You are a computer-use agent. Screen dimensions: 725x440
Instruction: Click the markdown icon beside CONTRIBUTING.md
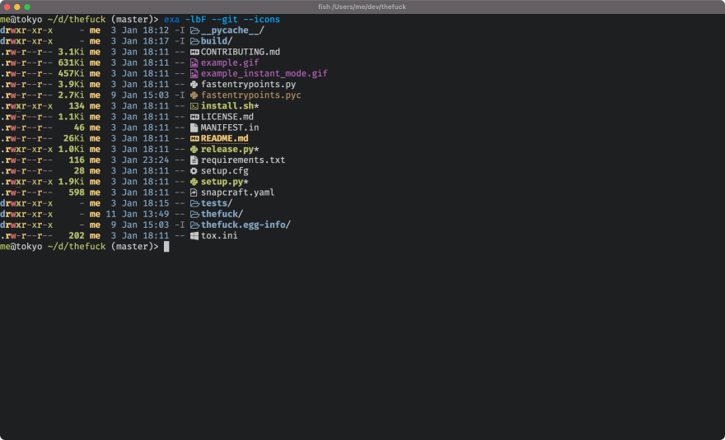pyautogui.click(x=194, y=52)
